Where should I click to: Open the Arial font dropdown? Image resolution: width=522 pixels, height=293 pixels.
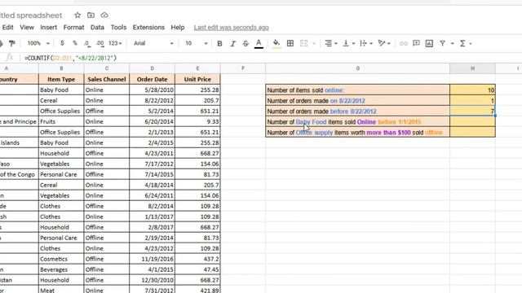point(153,43)
